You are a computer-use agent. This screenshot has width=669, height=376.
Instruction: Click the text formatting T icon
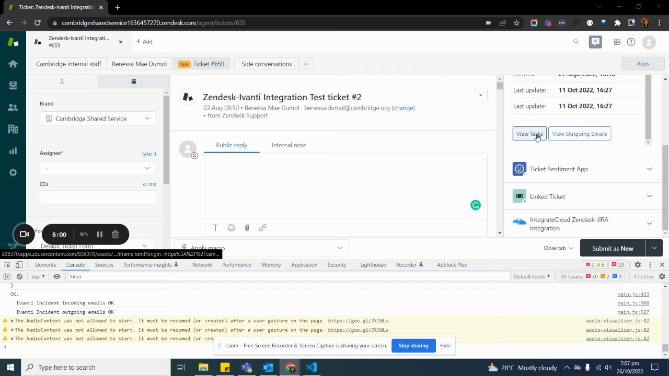click(x=215, y=228)
